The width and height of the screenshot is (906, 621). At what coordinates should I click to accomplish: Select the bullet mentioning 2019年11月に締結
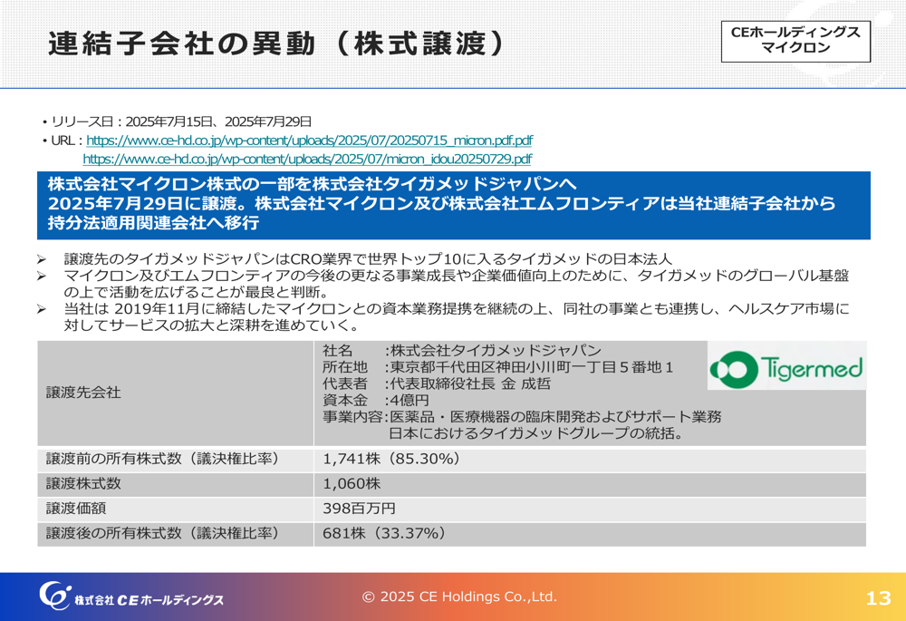pos(457,309)
